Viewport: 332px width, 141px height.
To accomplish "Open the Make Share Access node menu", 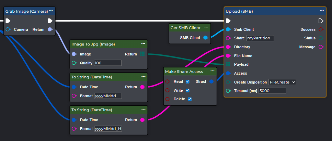I will coord(213,71).
